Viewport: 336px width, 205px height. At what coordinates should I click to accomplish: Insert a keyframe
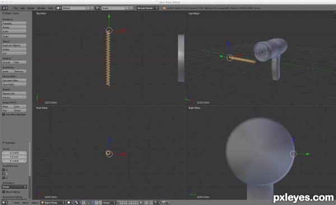tap(8, 71)
